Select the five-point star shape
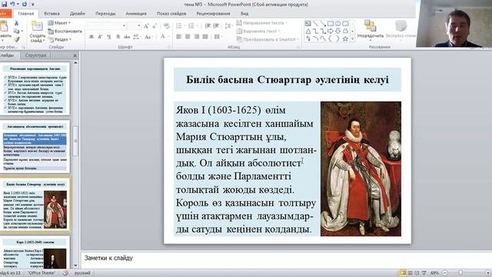This screenshot has width=492, height=277. coord(345,38)
